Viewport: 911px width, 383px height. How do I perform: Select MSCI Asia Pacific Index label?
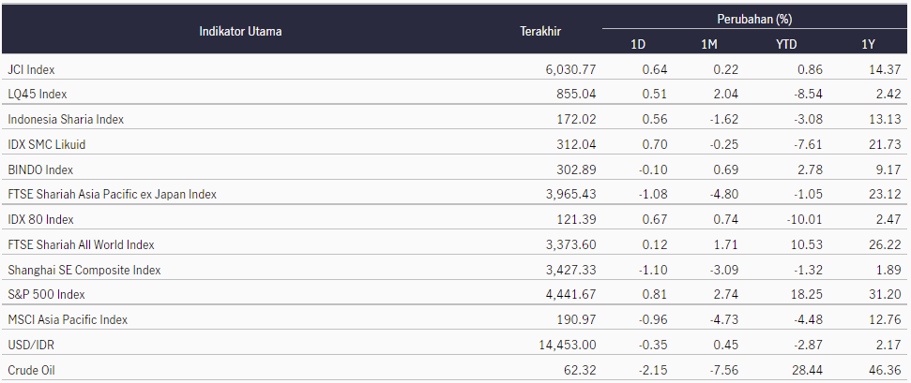pos(68,319)
